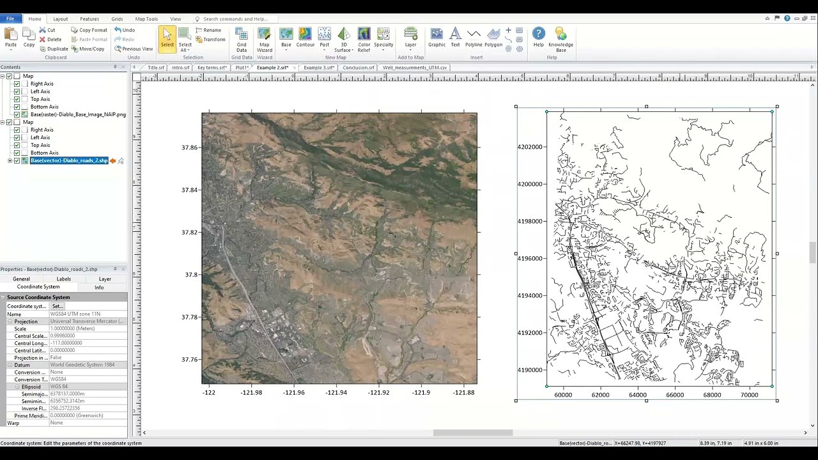Select the Text insert tool
This screenshot has width=818, height=460.
(455, 38)
